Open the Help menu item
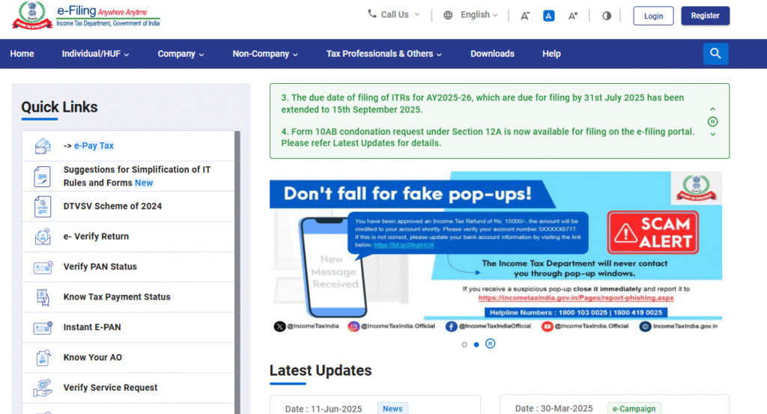The image size is (767, 414). click(551, 54)
